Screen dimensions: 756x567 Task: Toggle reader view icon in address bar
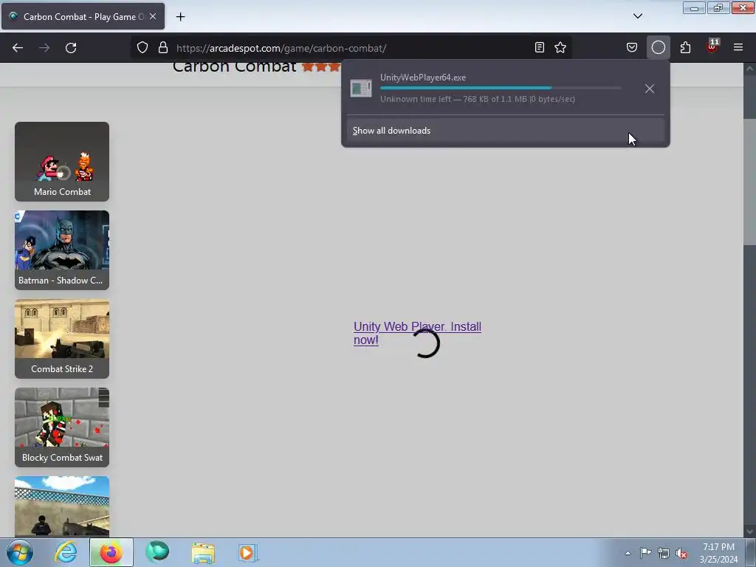540,48
